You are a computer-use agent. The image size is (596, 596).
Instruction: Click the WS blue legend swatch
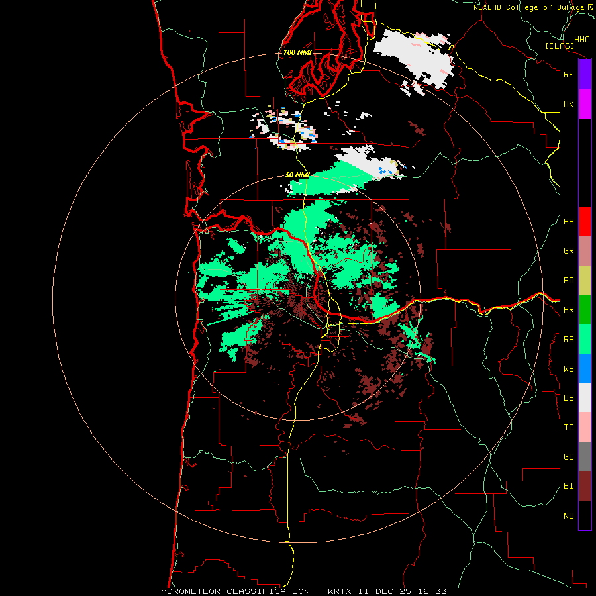[585, 368]
